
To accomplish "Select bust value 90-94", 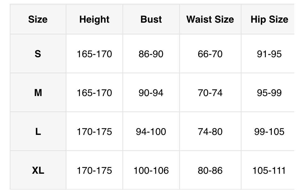I will tap(151, 93).
